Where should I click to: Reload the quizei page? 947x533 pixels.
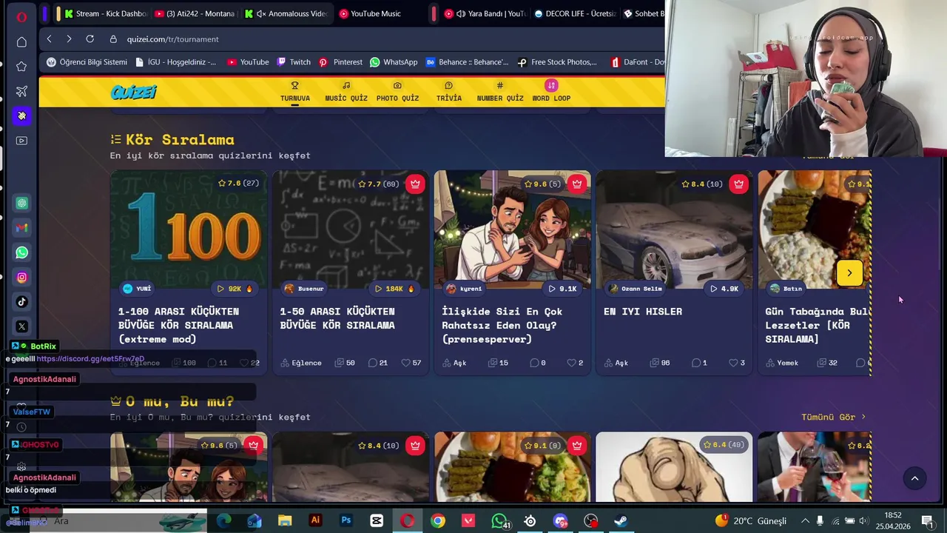point(90,38)
